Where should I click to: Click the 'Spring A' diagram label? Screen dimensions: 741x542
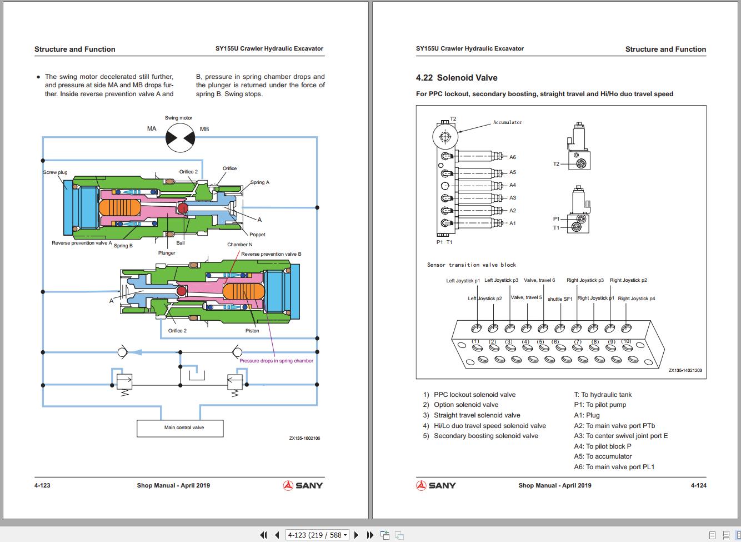259,182
